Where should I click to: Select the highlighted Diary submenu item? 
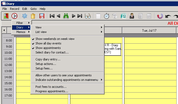pyautogui.click(x=21, y=27)
